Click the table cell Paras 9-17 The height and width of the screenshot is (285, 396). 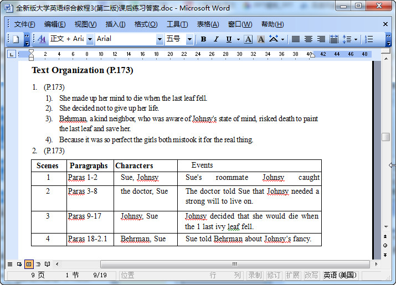[x=90, y=222]
